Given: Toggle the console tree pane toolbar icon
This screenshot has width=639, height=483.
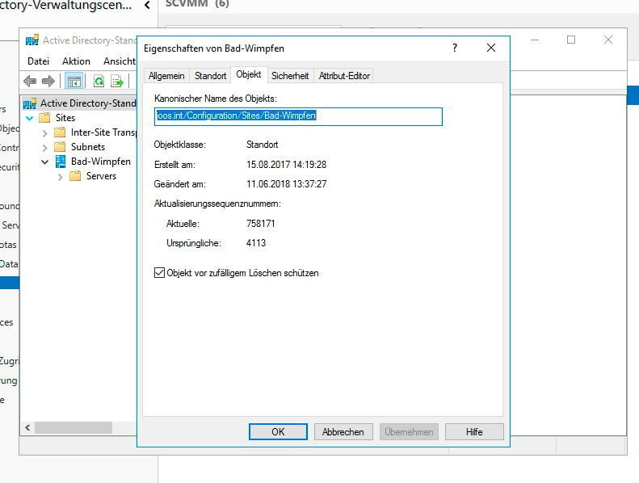Looking at the screenshot, I should [74, 82].
